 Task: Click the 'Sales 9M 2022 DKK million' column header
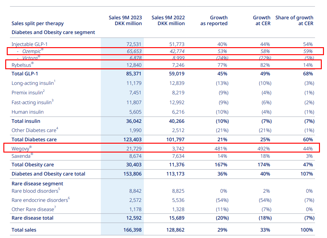pos(168,21)
